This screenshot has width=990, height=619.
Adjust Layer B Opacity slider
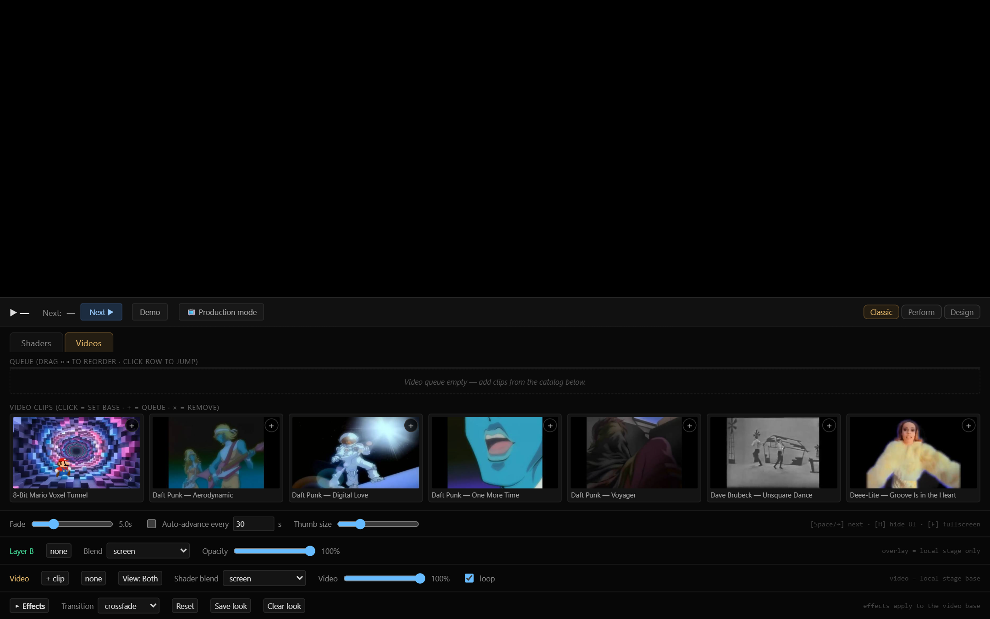pos(275,551)
